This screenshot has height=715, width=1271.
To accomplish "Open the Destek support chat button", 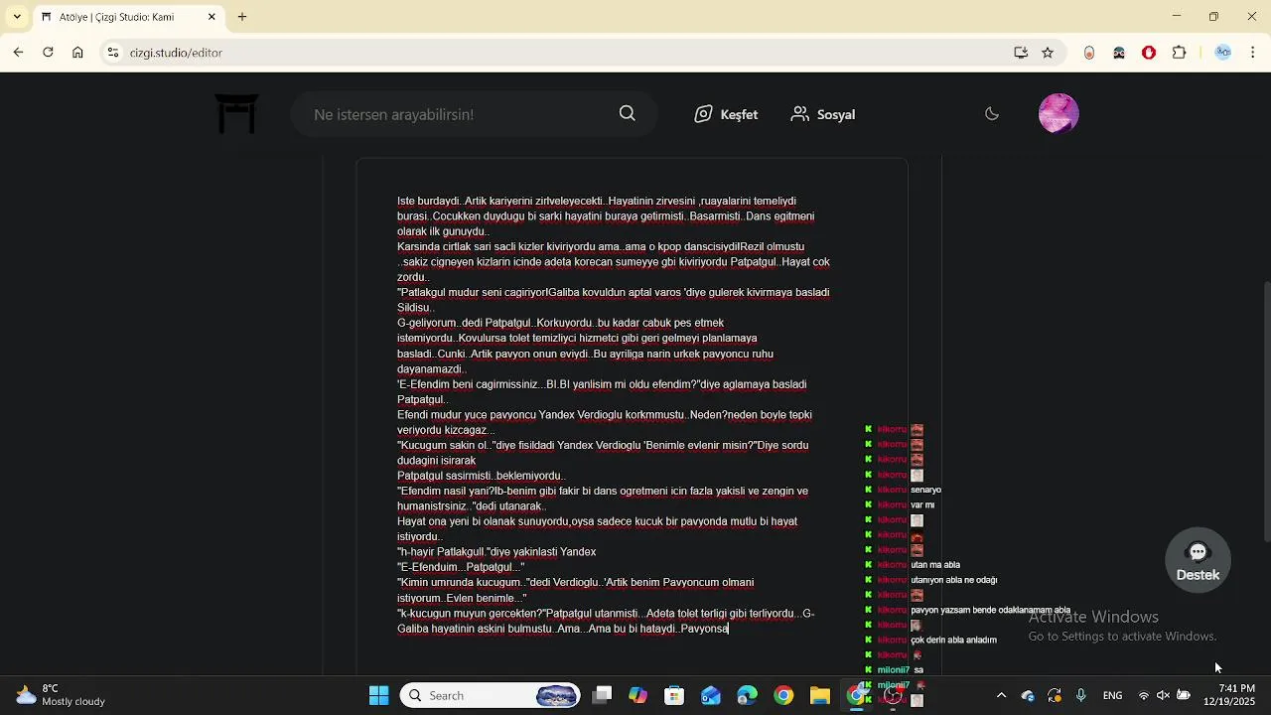I will (x=1198, y=561).
